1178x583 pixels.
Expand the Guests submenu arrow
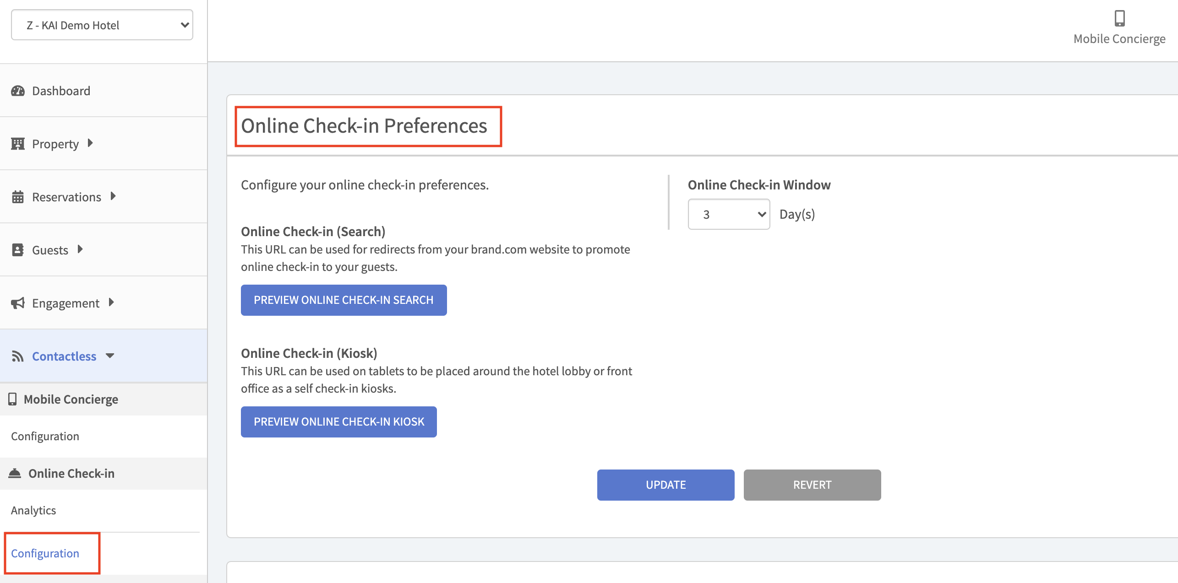80,249
